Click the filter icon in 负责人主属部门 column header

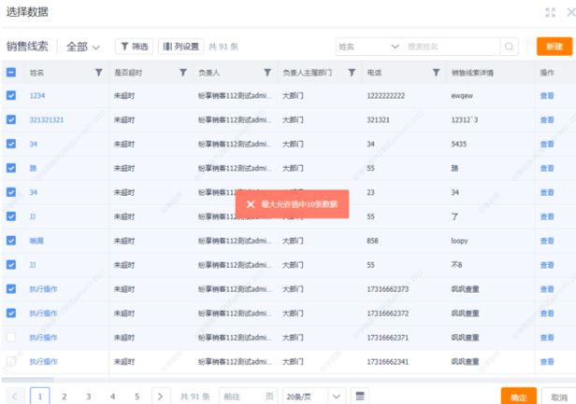352,72
